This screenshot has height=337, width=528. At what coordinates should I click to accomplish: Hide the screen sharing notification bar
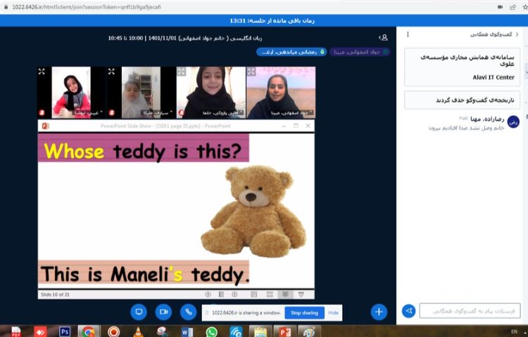(x=333, y=312)
